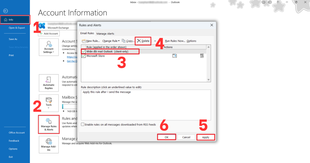
Task: Expand the Tools dropdown tile
Action: pos(49,103)
